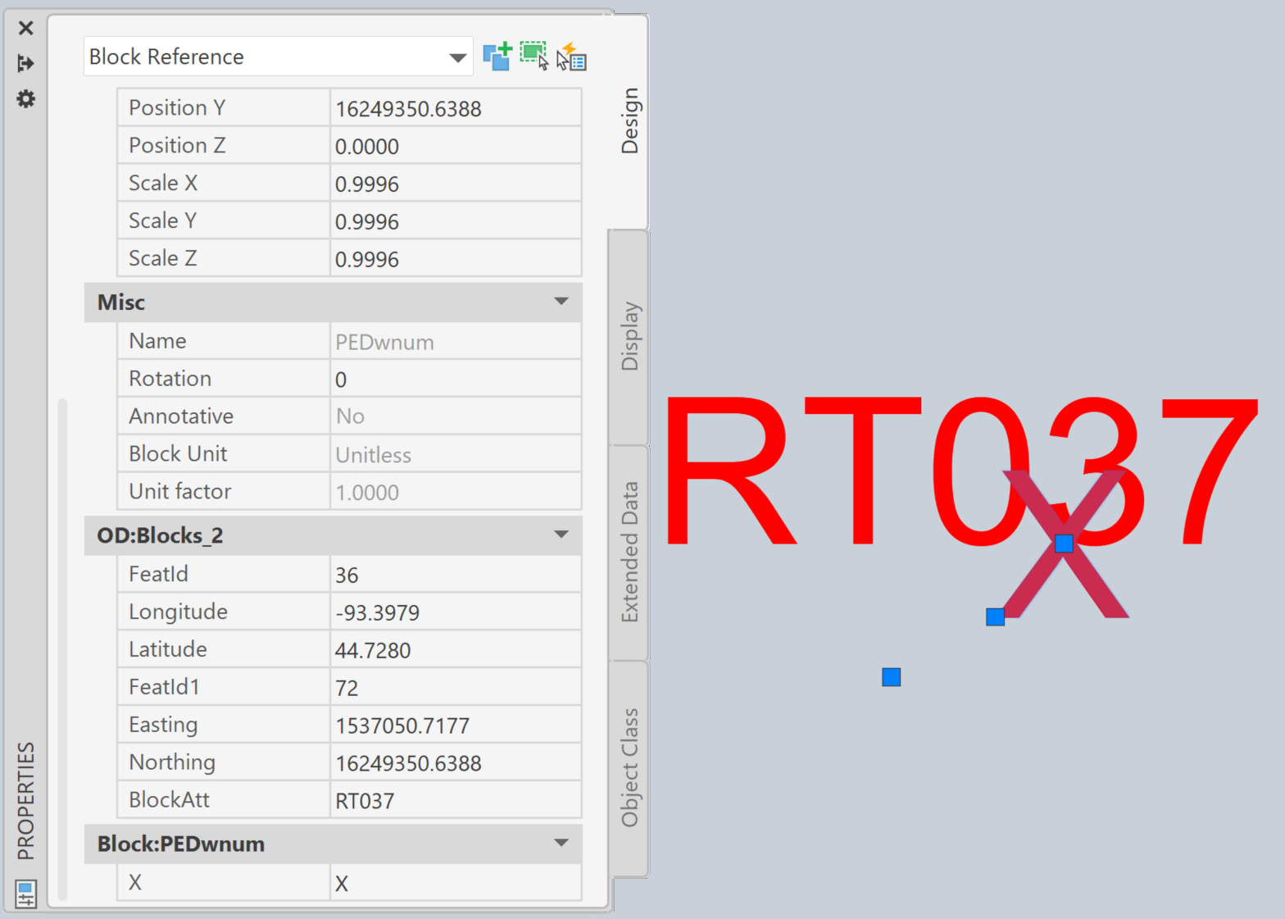
Task: Click the grip at the X marker center
Action: (1064, 543)
